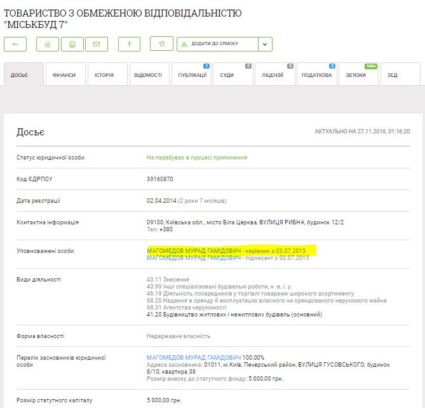Image resolution: width=425 pixels, height=408 pixels.
Task: Click the print icon button
Action: pyautogui.click(x=72, y=44)
